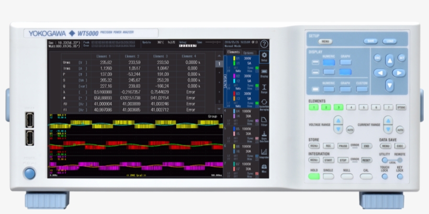Tap the page up arrow beside the numeric table
Viewport: 429px width, 214px height.
(x=219, y=56)
